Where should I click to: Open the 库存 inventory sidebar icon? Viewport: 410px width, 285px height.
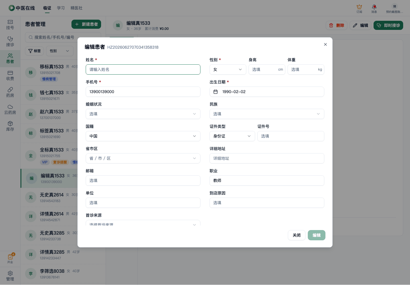point(10,126)
